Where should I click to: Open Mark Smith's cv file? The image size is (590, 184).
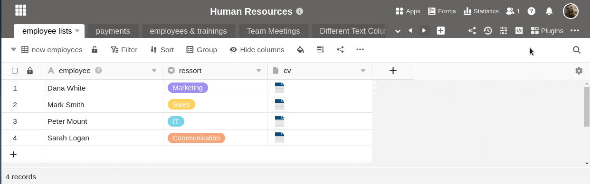[280, 104]
